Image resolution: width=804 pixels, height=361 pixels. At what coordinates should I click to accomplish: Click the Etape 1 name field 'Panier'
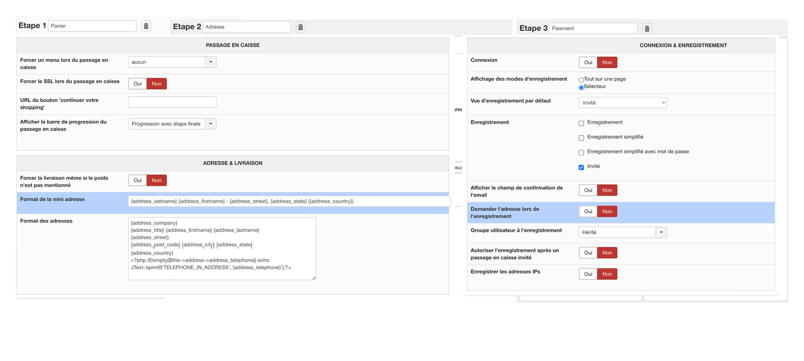click(x=92, y=26)
